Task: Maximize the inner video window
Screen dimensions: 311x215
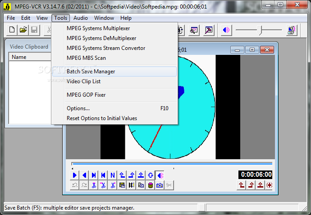Action: point(252,50)
